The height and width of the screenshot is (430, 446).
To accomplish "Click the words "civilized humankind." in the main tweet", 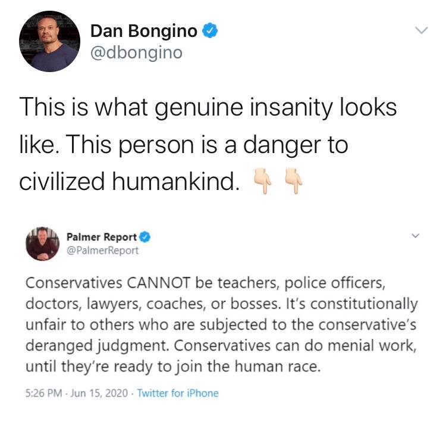I will (130, 181).
